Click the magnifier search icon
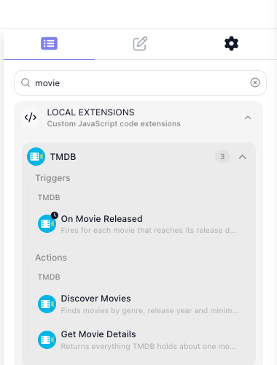 (x=26, y=82)
